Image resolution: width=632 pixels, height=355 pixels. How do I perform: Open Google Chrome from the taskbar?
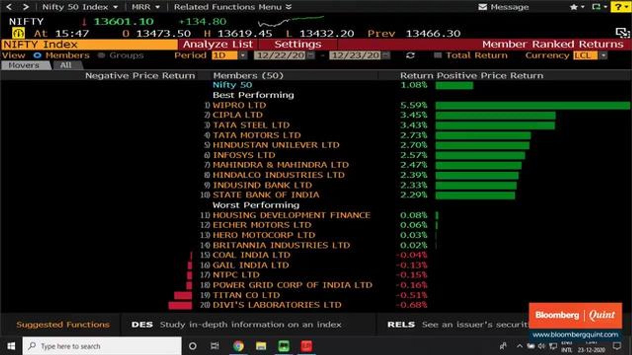238,346
